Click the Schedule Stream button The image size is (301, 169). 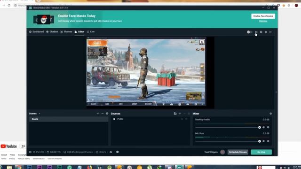[238, 152]
